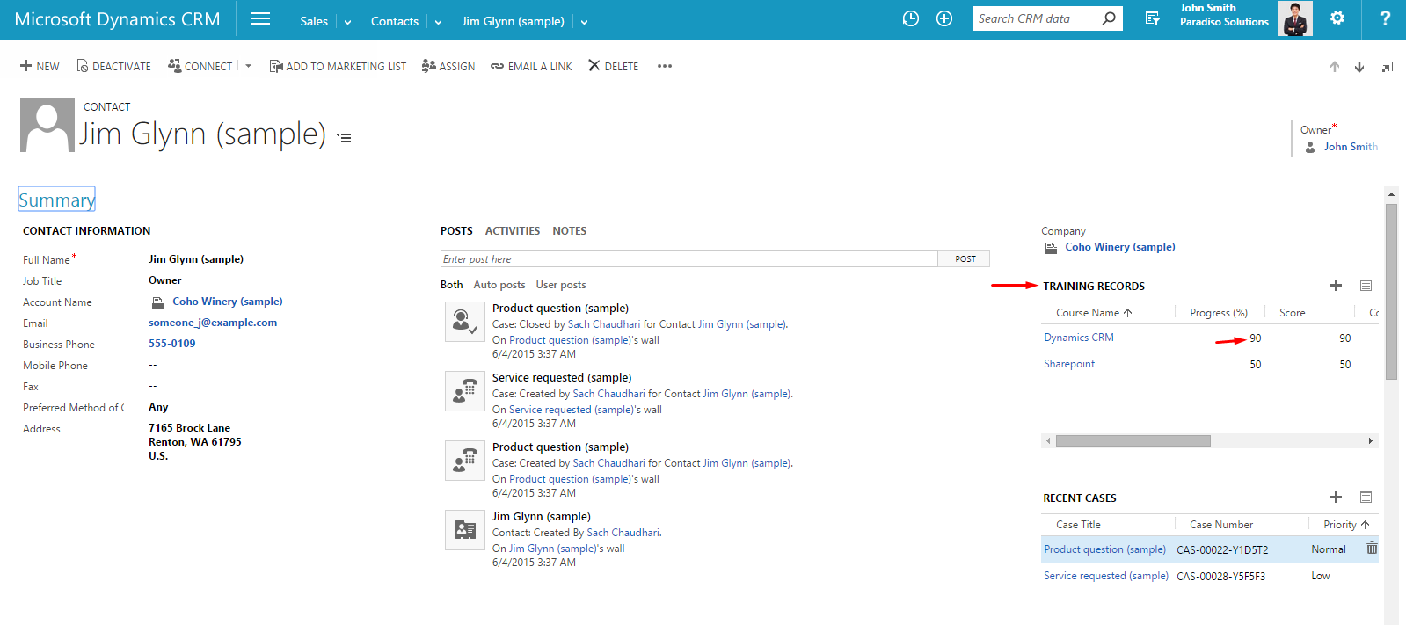Image resolution: width=1406 pixels, height=625 pixels.
Task: Click training grid scroll right arrow
Action: pyautogui.click(x=1370, y=440)
